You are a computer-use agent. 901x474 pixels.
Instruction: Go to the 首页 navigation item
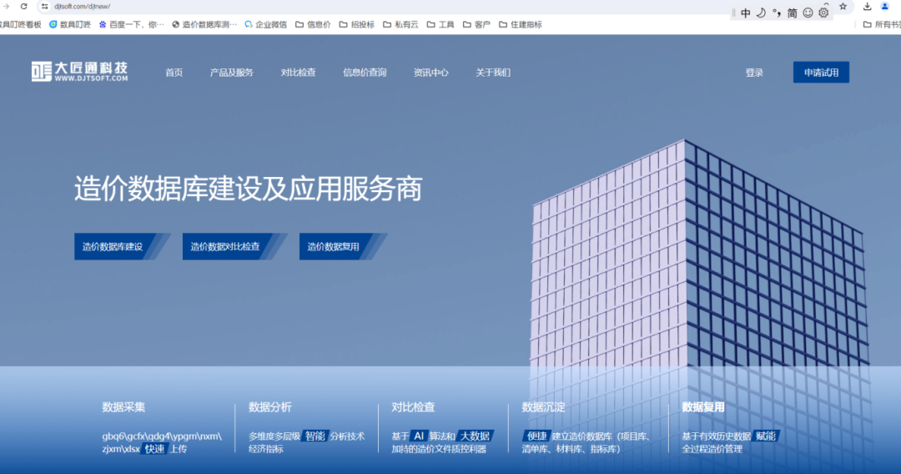(x=174, y=73)
